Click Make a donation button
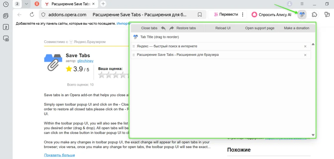This screenshot has width=334, height=159. click(x=297, y=28)
